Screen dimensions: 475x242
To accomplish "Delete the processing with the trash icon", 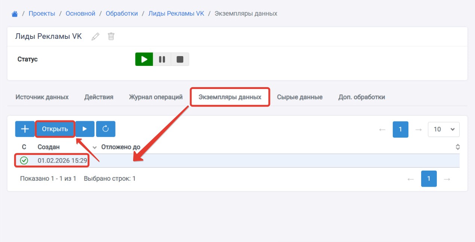I will click(x=111, y=36).
